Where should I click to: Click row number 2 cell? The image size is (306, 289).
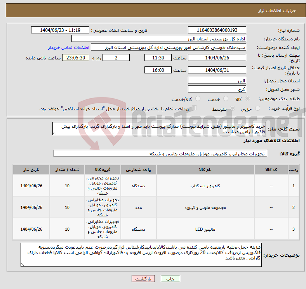(x=293, y=207)
